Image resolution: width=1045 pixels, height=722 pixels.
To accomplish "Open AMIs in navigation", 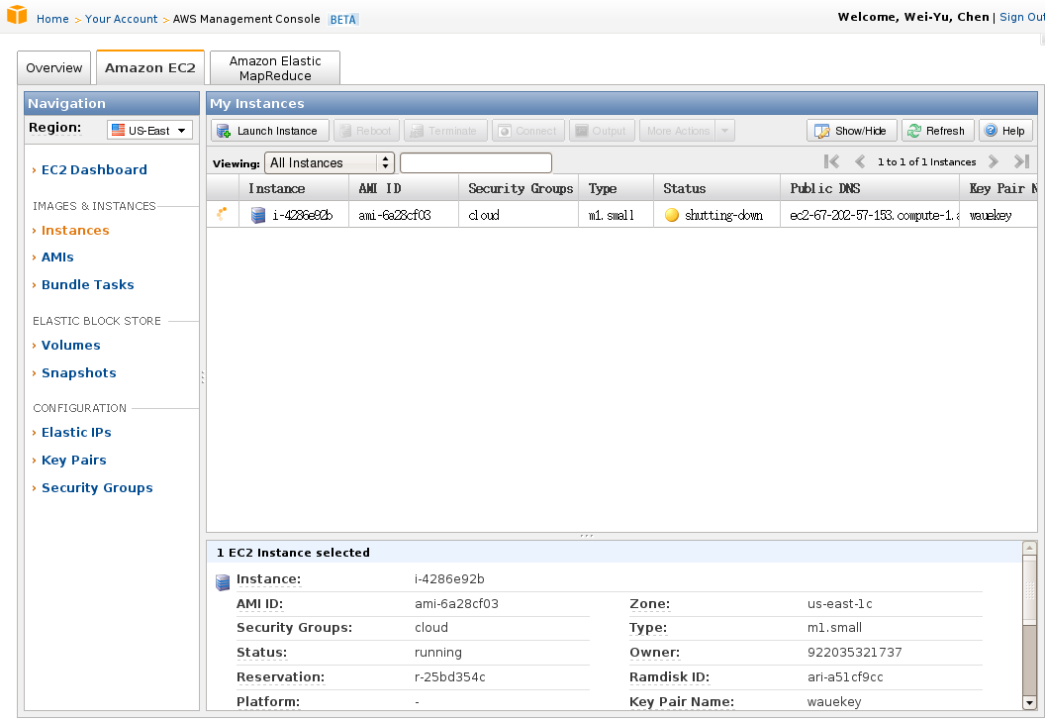I will click(57, 257).
